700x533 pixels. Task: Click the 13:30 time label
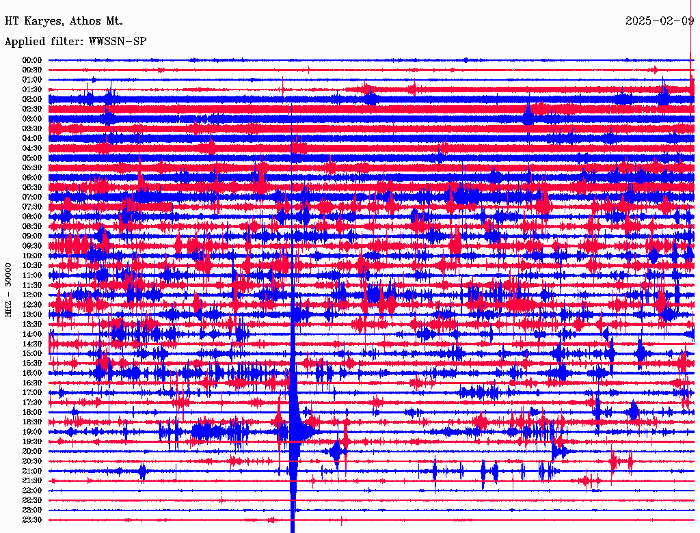click(32, 325)
